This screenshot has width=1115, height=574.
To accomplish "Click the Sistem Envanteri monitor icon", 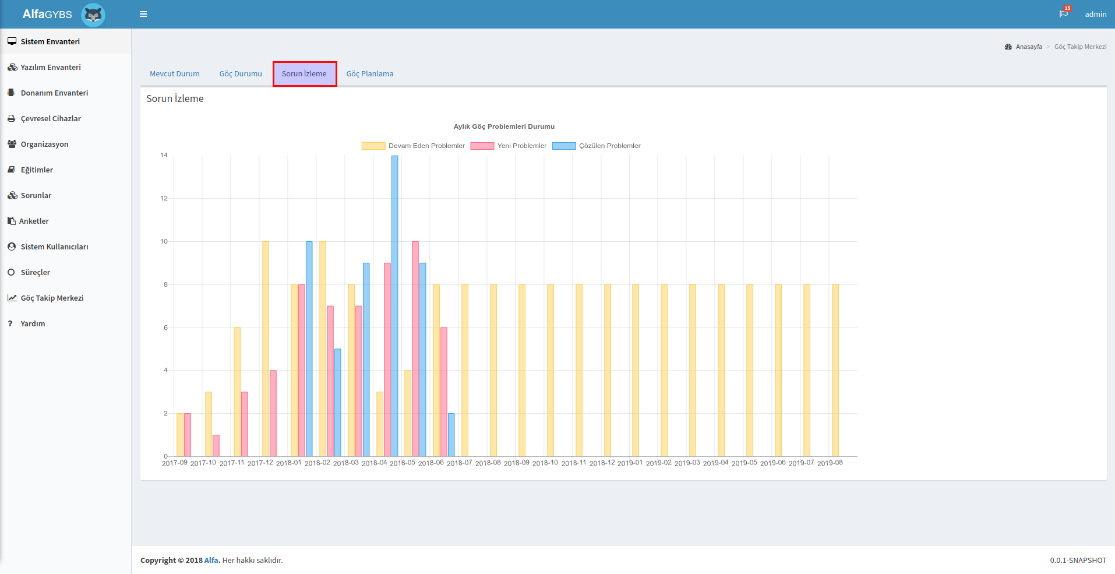I will 12,41.
